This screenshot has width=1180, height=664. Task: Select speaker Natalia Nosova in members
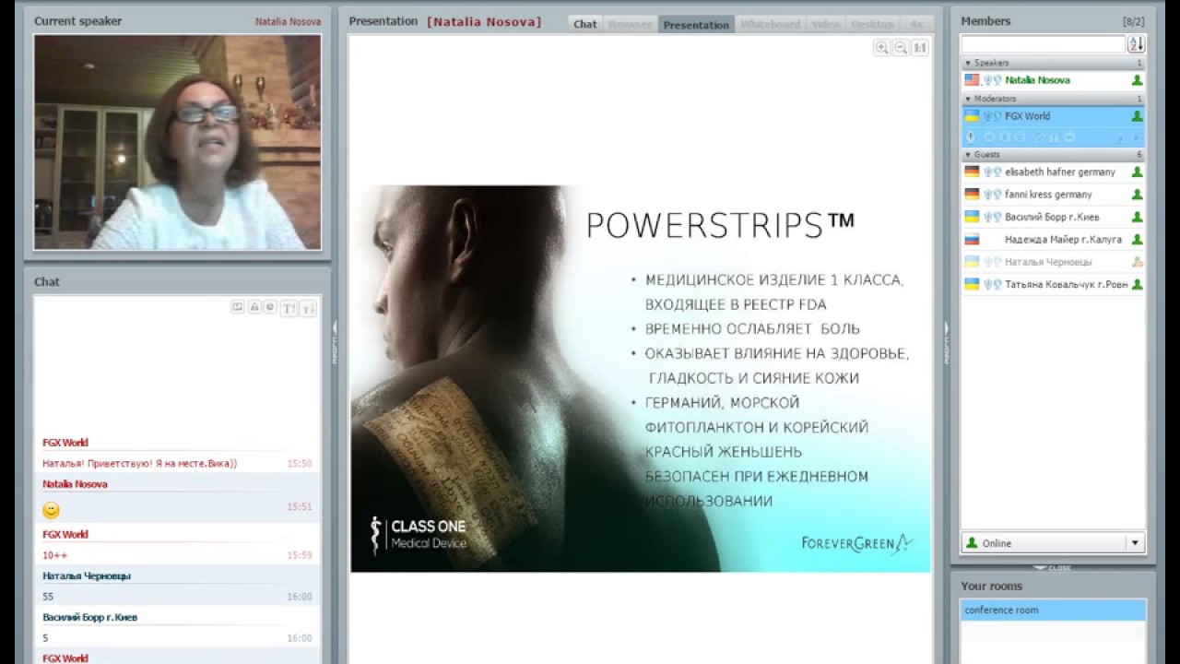click(1053, 80)
